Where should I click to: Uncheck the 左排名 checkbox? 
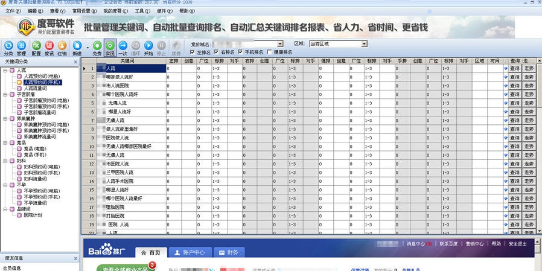click(x=193, y=52)
